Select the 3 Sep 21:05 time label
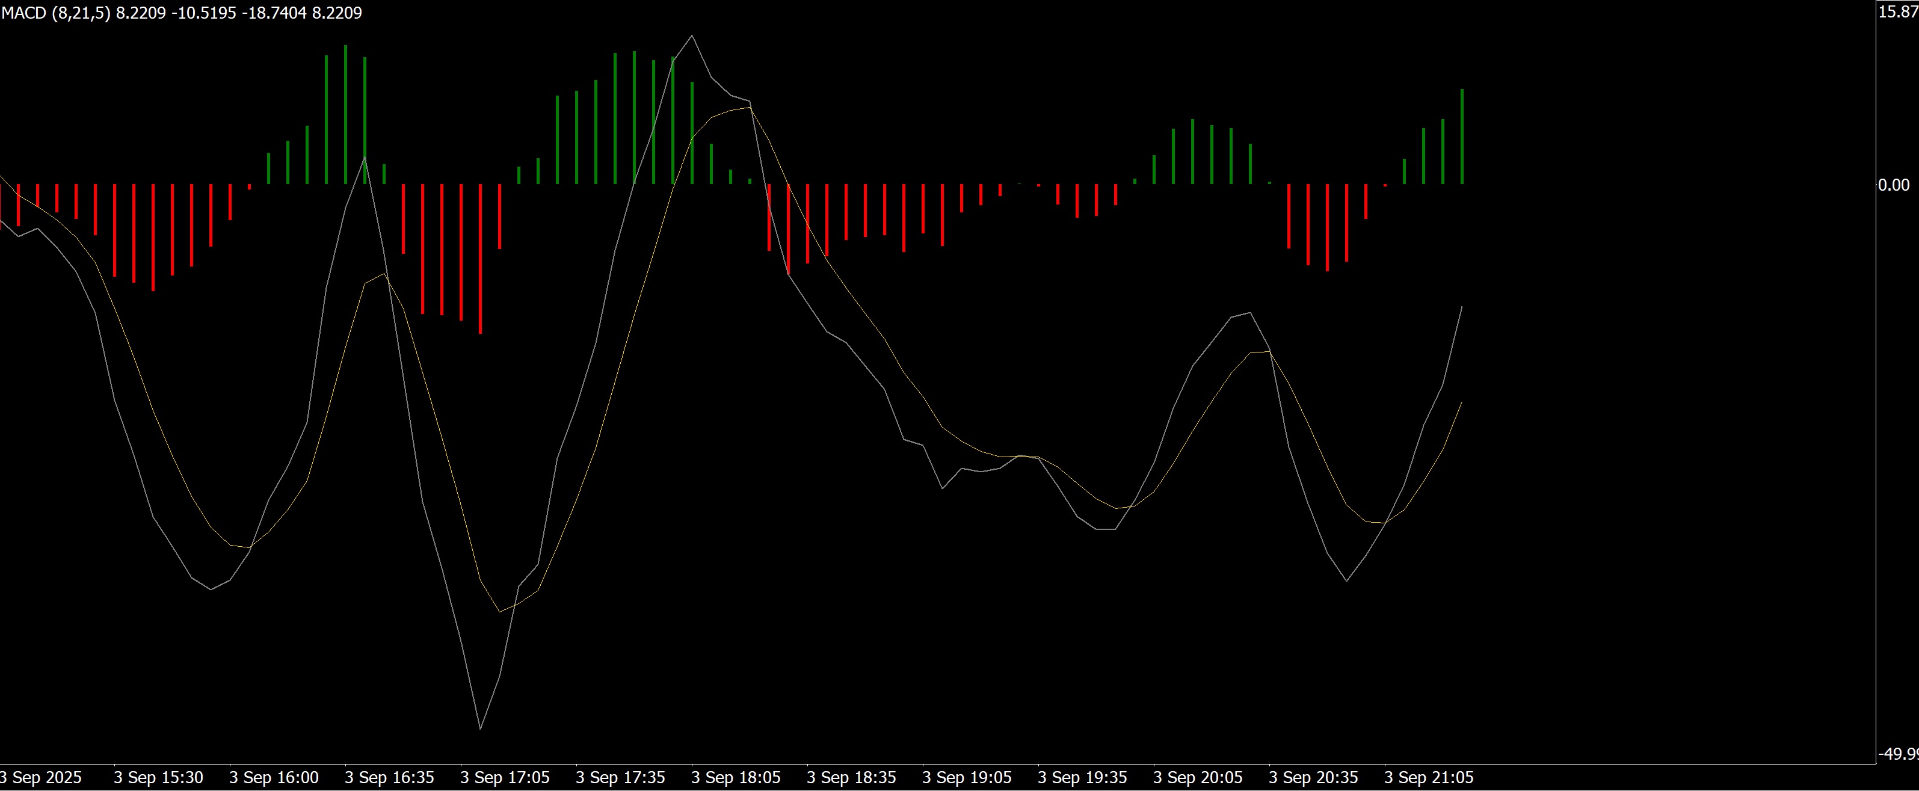The image size is (1919, 791). (1428, 778)
